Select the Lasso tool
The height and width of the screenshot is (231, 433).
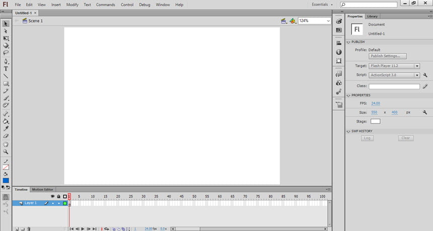click(x=6, y=52)
